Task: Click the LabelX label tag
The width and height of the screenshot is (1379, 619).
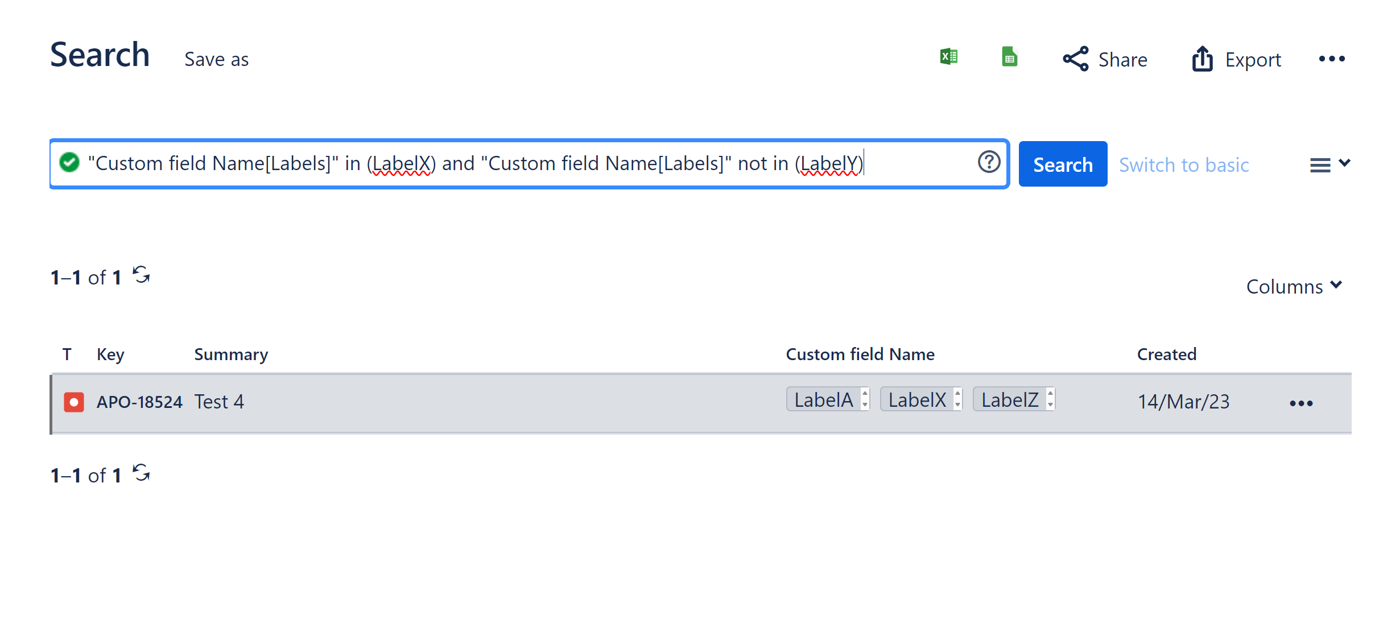Action: (917, 400)
